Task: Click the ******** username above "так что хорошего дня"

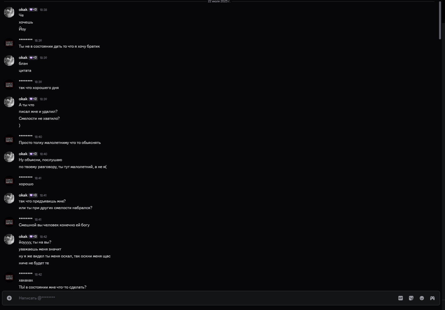Action: 26,81
